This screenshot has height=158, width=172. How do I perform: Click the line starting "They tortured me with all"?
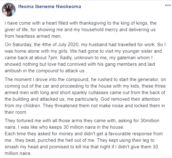(82, 121)
